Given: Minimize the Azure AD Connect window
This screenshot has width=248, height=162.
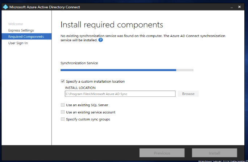Looking at the screenshot, I should click(232, 7).
